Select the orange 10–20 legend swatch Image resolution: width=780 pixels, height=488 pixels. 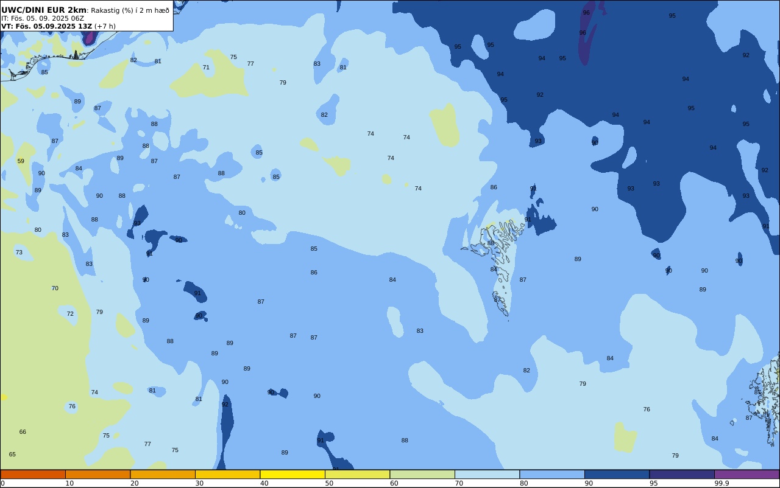coord(97,474)
